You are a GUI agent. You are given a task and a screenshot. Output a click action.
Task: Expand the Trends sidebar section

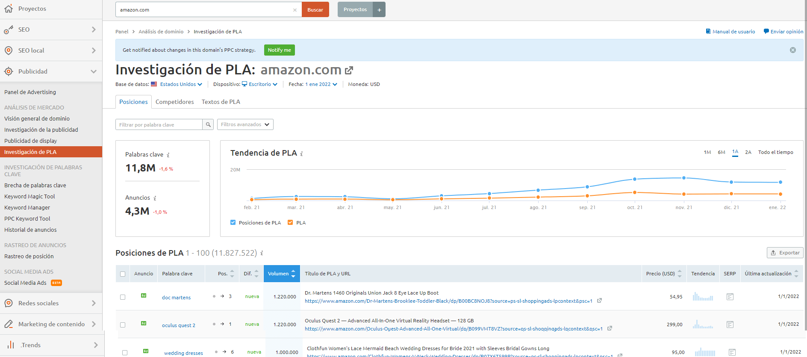coord(96,345)
